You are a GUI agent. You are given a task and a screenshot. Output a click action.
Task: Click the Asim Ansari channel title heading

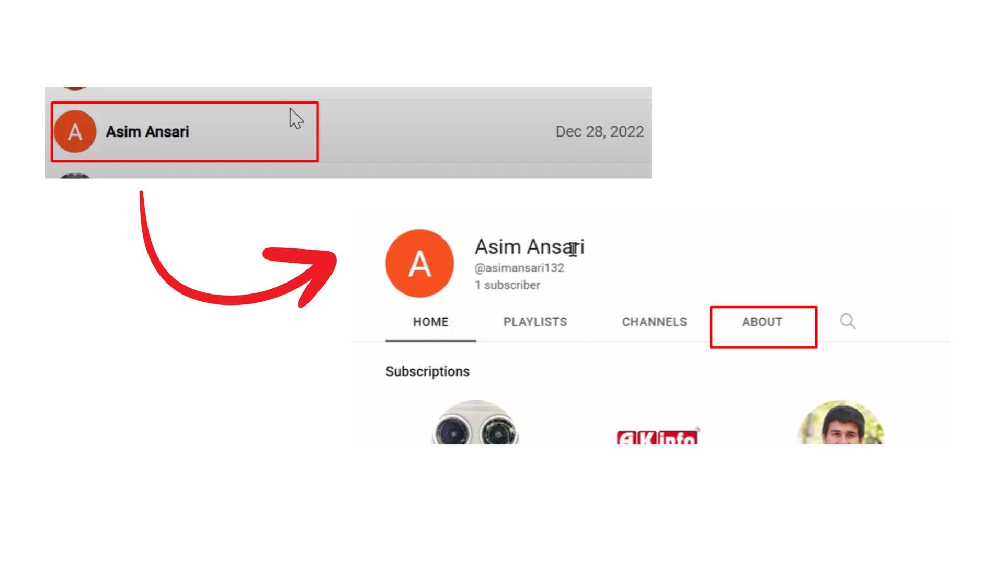529,247
